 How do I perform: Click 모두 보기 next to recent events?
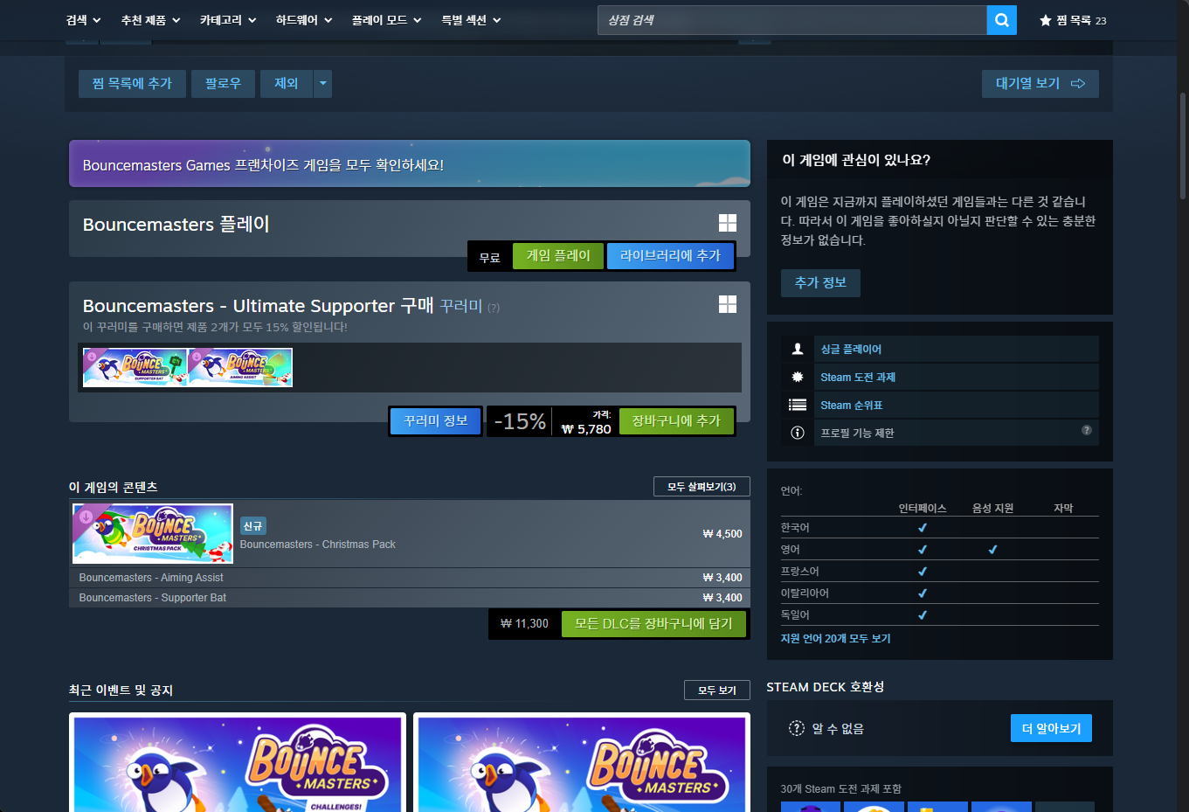click(x=716, y=690)
